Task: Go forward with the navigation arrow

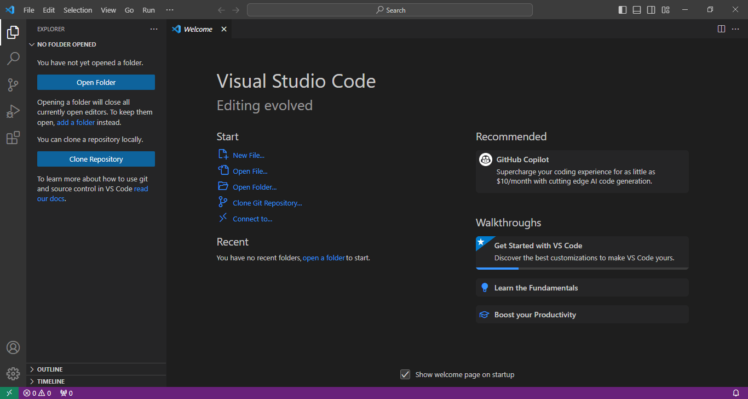Action: pos(236,10)
